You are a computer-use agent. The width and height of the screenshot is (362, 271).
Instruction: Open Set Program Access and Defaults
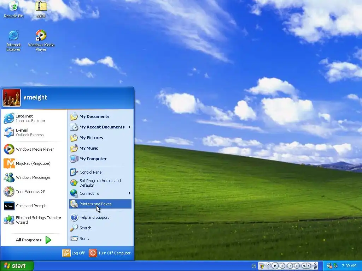point(100,183)
